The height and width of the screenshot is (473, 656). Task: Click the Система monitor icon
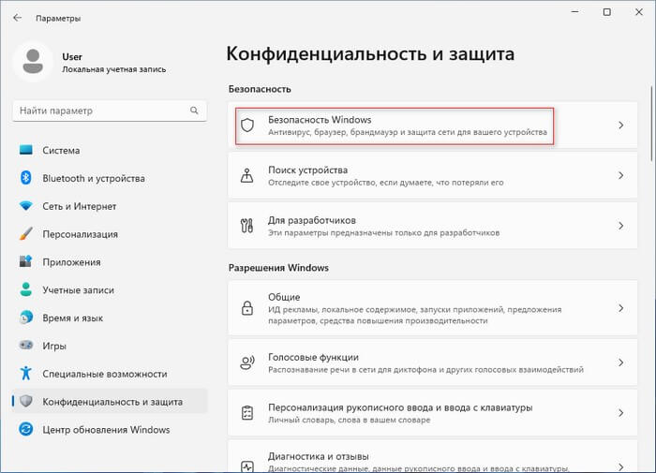pos(26,150)
